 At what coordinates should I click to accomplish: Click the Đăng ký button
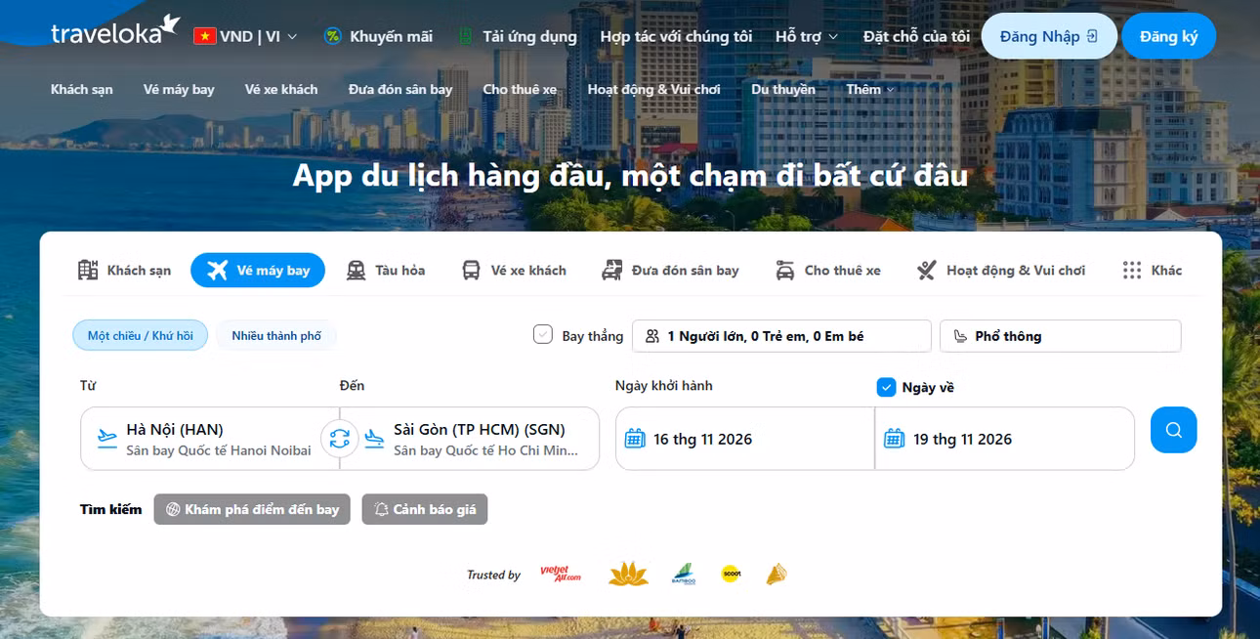pos(1168,36)
